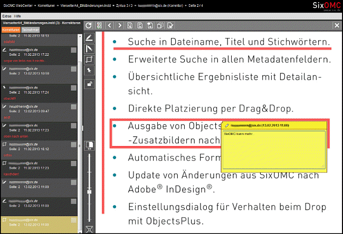343x234 pixels.
Task: Click the red underline annotation under 'Suche in Dateiname'
Action: pos(222,48)
